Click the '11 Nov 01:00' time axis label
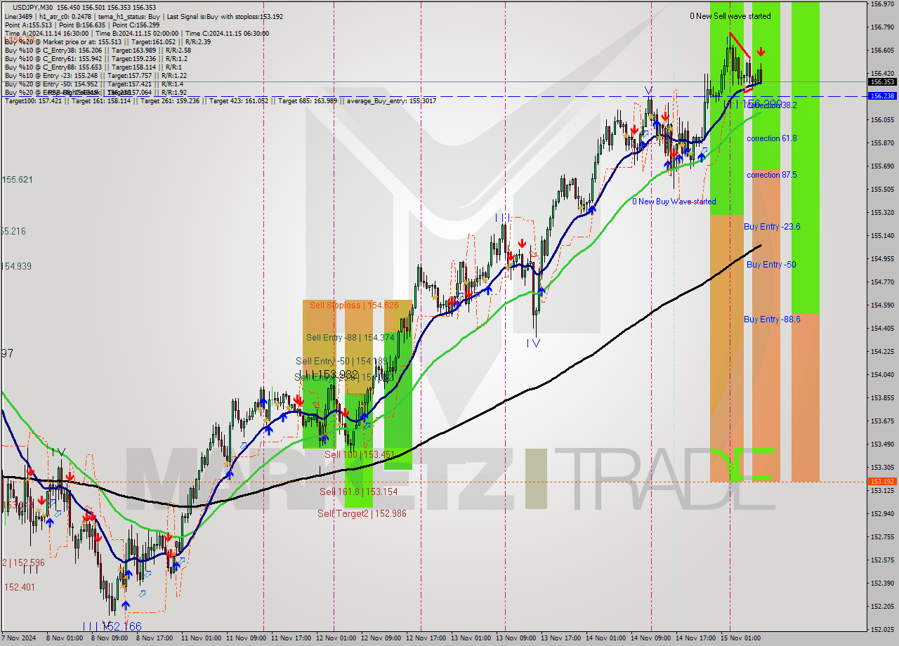 point(202,638)
